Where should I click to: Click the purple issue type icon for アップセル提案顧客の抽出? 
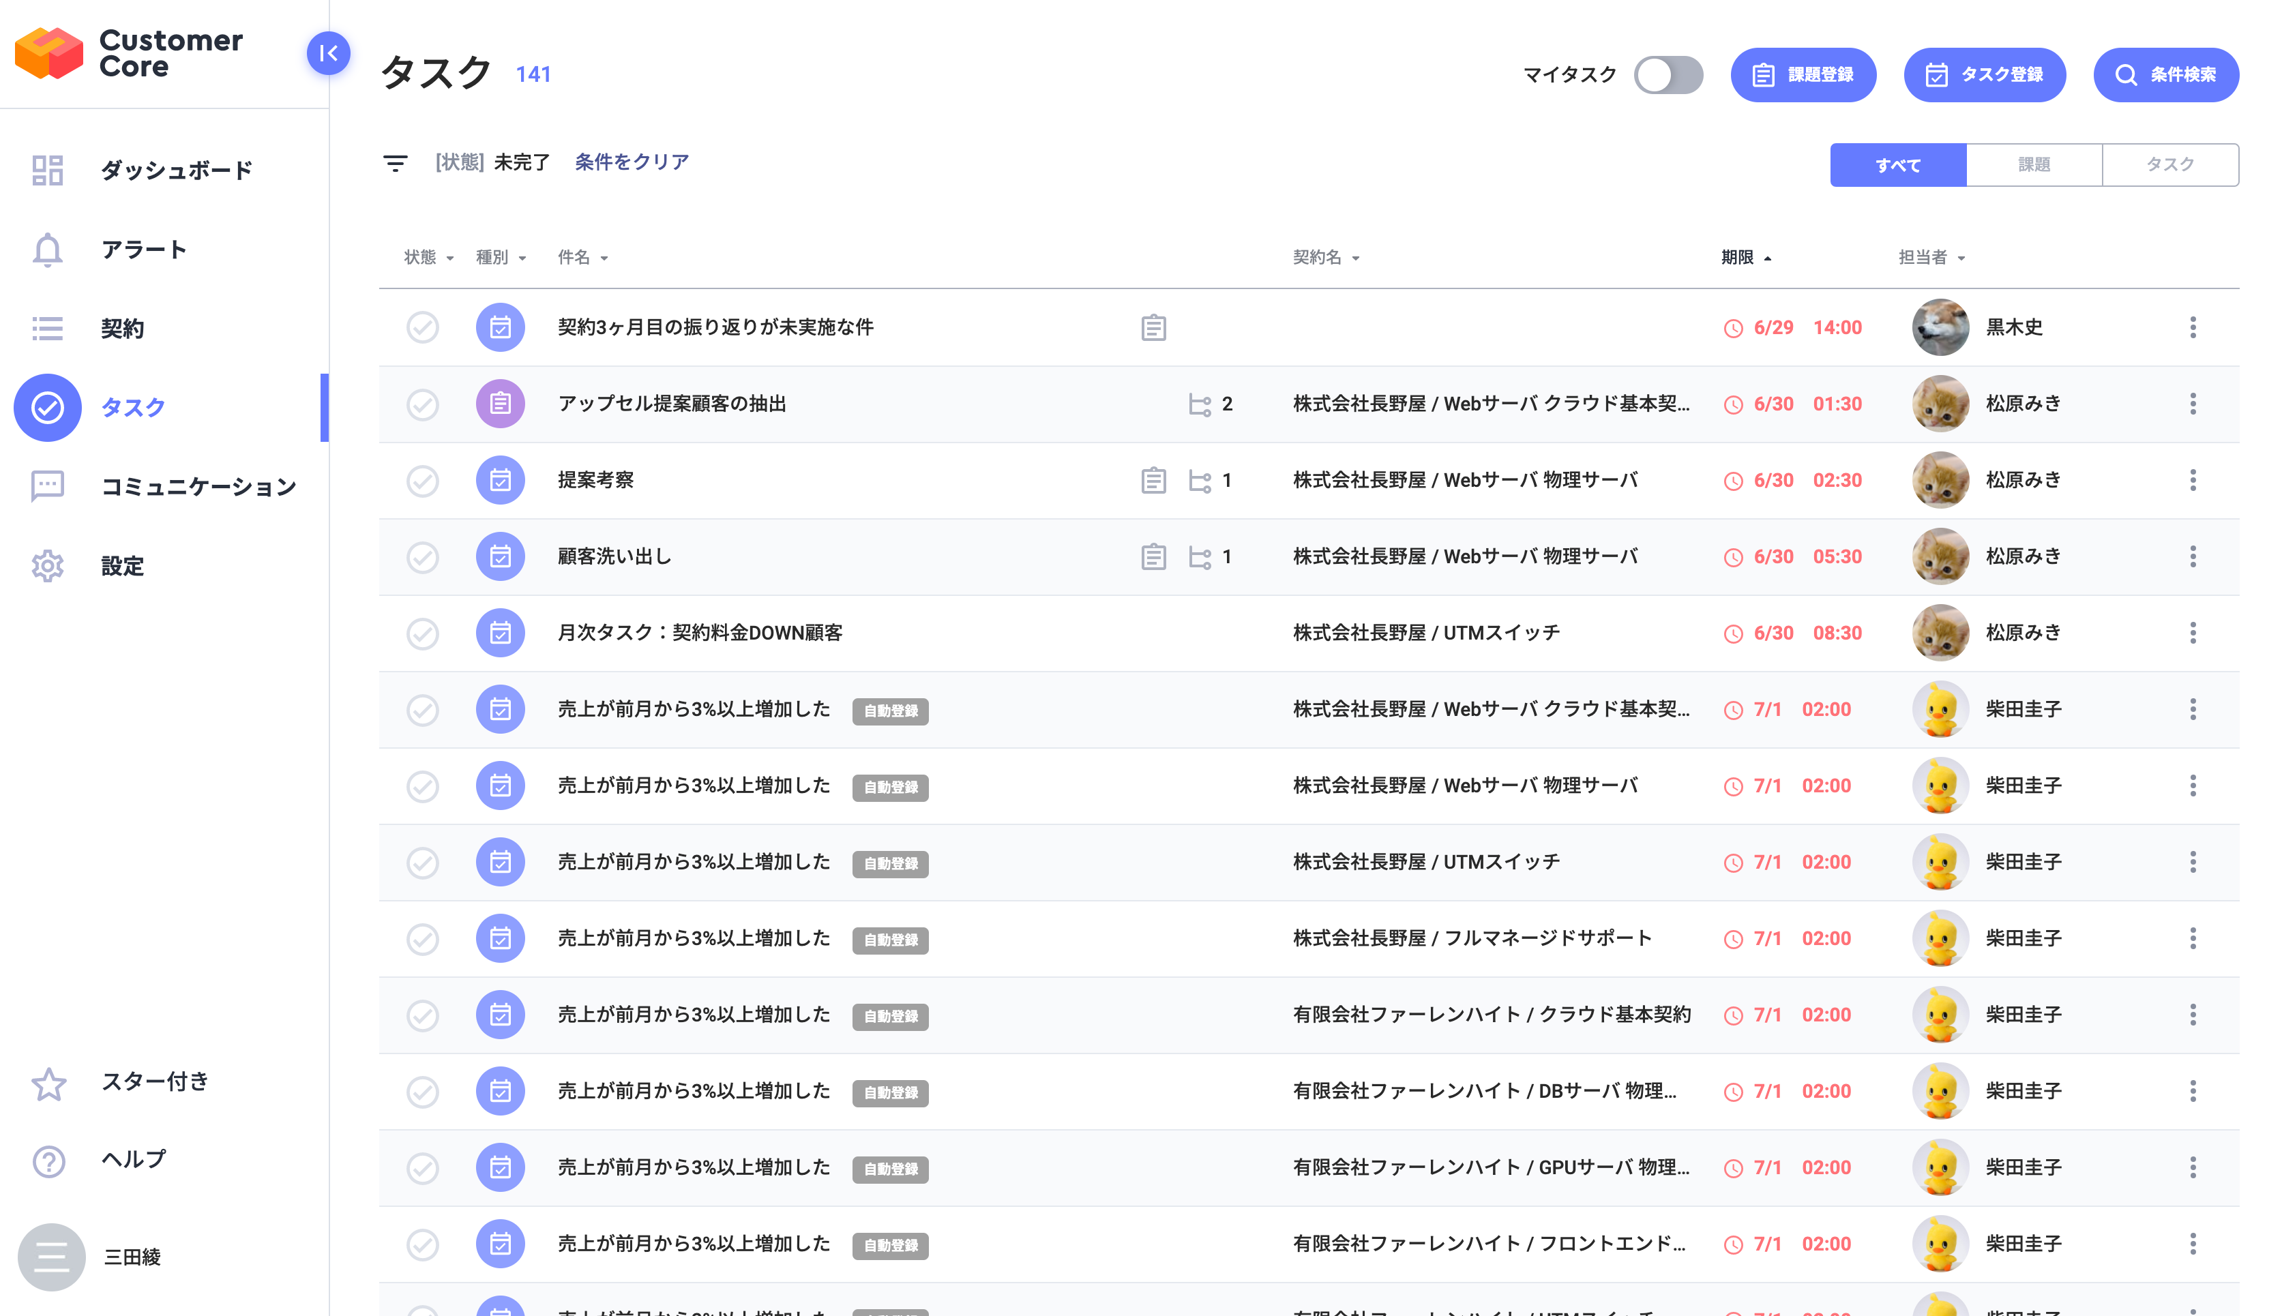click(x=500, y=404)
